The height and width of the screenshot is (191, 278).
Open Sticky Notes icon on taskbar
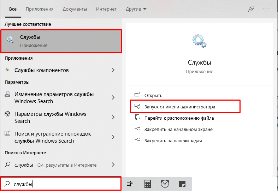click(x=182, y=184)
